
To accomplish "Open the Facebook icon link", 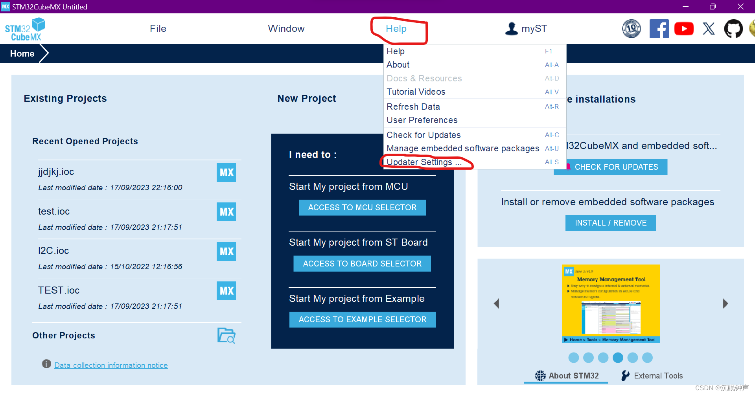I will click(659, 29).
